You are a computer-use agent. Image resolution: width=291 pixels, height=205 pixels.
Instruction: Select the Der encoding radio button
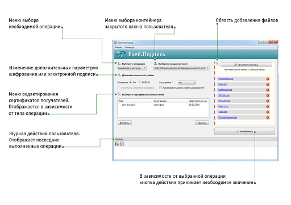[x=130, y=82]
